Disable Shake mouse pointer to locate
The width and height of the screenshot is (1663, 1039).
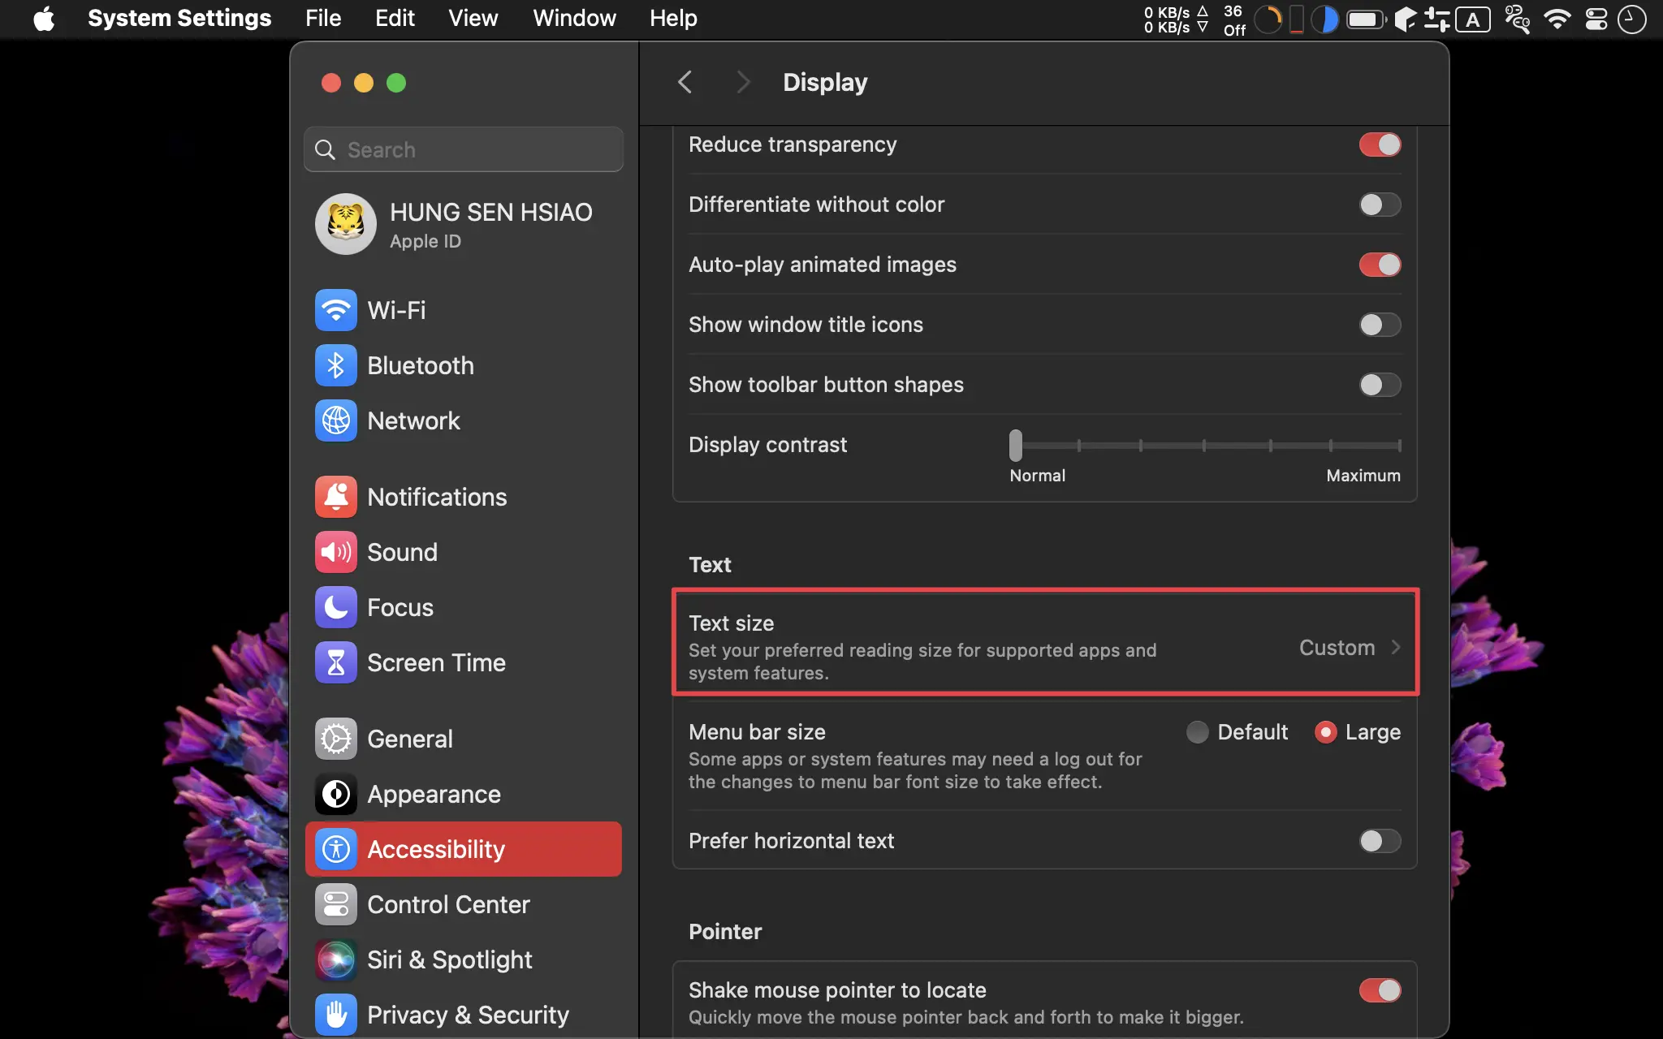click(1380, 990)
